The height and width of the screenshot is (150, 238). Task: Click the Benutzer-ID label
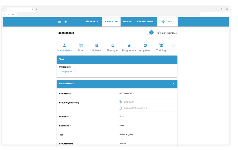65,94
